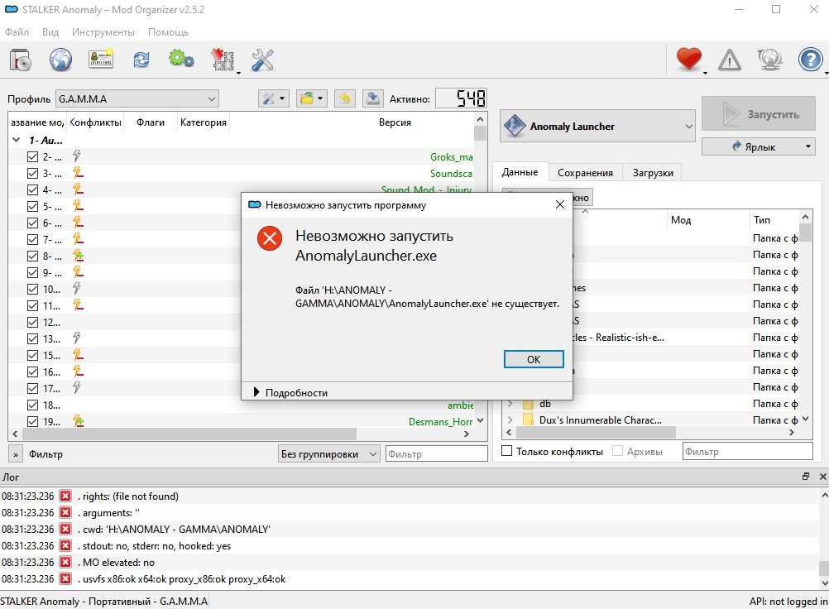The height and width of the screenshot is (609, 829).
Task: Click the Категория column header
Action: (203, 122)
